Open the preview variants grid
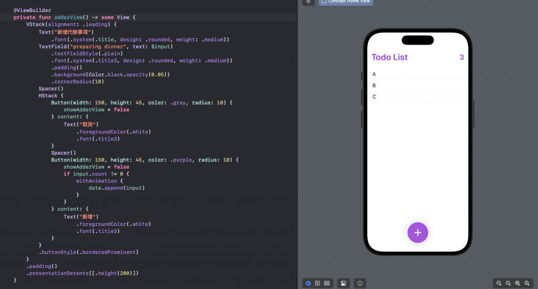Screen dimensions: 538x289 [327, 283]
